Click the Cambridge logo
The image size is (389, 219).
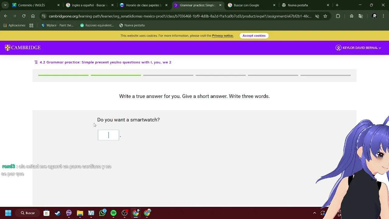point(23,48)
